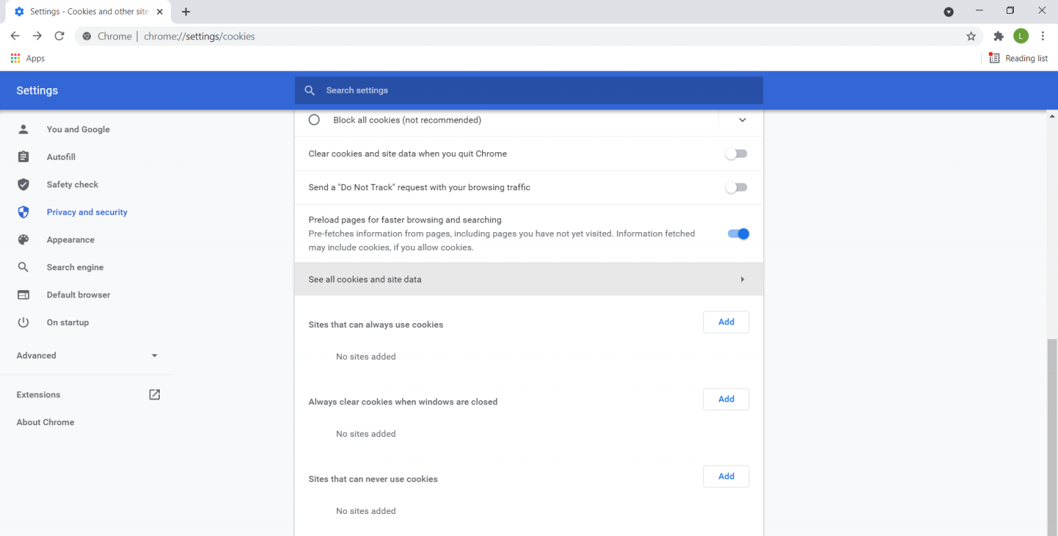Expand the Block all cookies option chevron

pyautogui.click(x=741, y=120)
